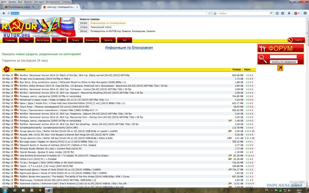The width and height of the screenshot is (309, 193).
Task: Click the magnifier in the Yandex search box
Action: coord(271,13)
